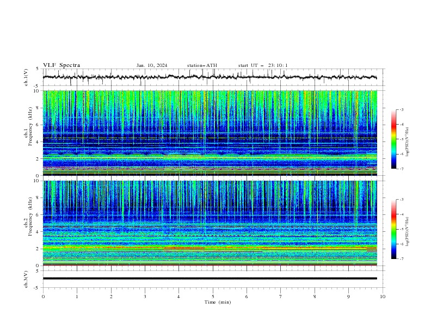Image resolution: width=431 pixels, height=333 pixels.
Task: Click the ch.3 flat black voltage trace
Action: 210,279
